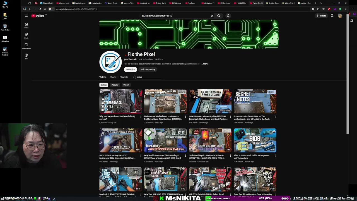Click the page vertical scrollbar thumb
Screen dimensions: 357x201
click(x=347, y=74)
